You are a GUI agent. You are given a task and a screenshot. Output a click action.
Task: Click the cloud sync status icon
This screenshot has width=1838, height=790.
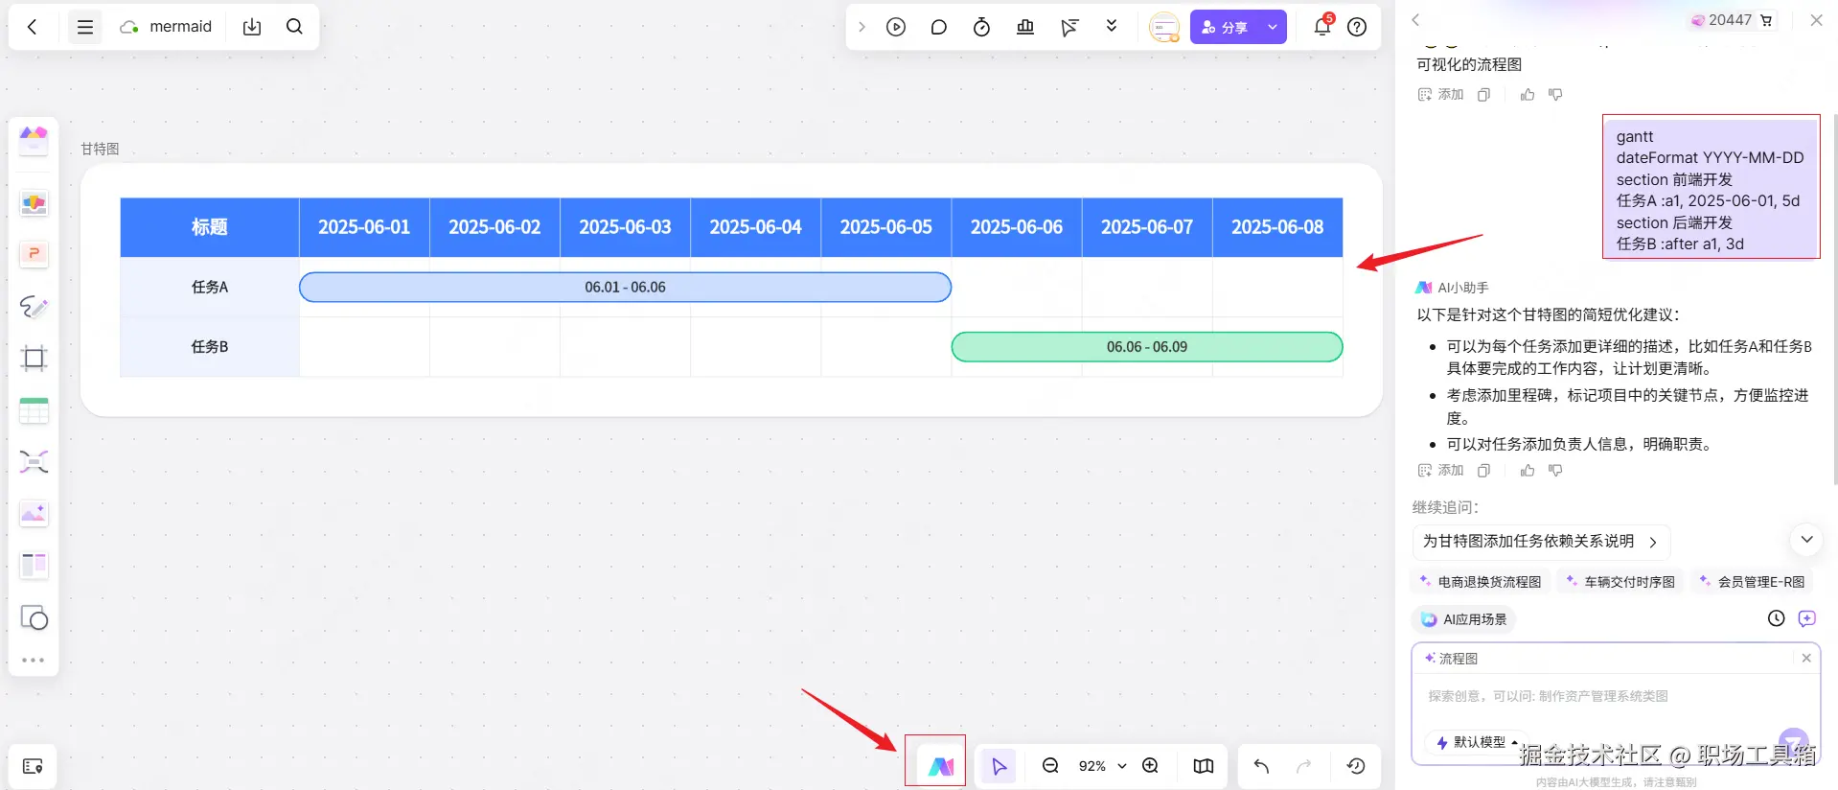click(129, 27)
